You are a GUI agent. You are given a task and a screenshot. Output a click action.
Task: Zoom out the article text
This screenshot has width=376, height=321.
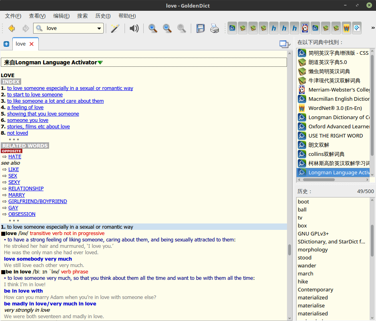click(167, 28)
